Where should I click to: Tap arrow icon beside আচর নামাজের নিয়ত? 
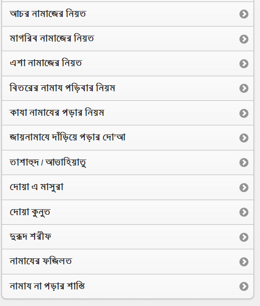pyautogui.click(x=244, y=14)
